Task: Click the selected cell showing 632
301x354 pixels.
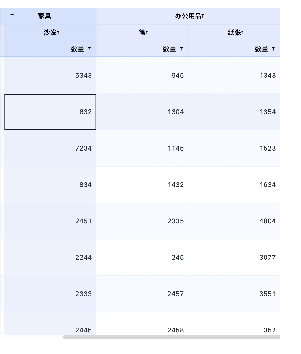Action: coord(50,112)
